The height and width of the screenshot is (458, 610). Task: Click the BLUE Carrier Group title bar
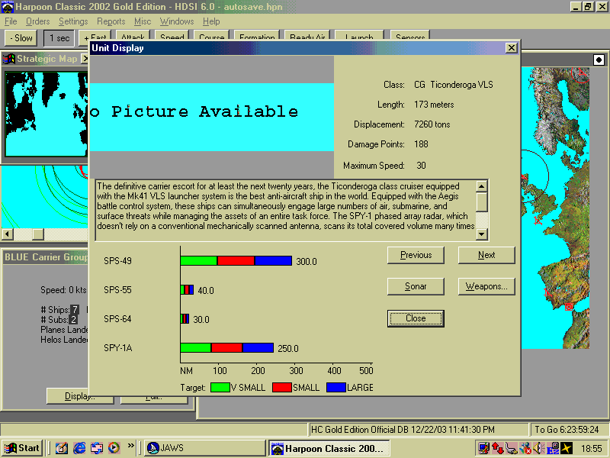click(x=46, y=257)
